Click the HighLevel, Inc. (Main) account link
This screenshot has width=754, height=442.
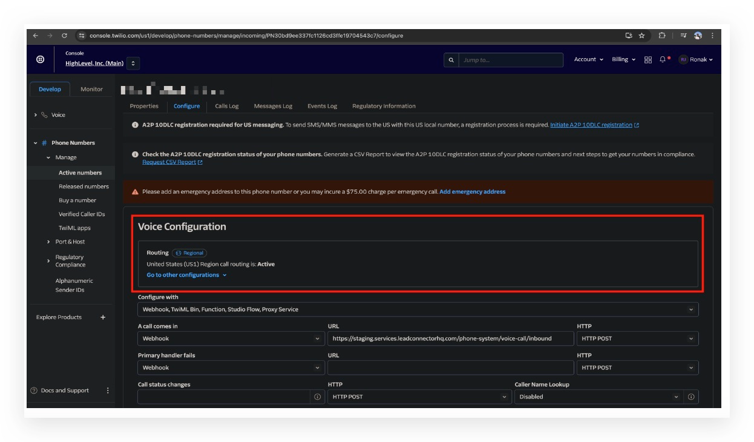(94, 64)
